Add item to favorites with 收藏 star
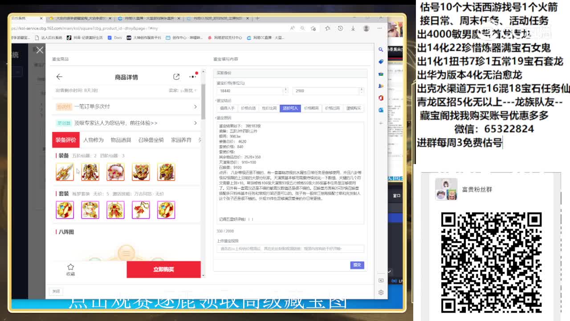 (70, 269)
